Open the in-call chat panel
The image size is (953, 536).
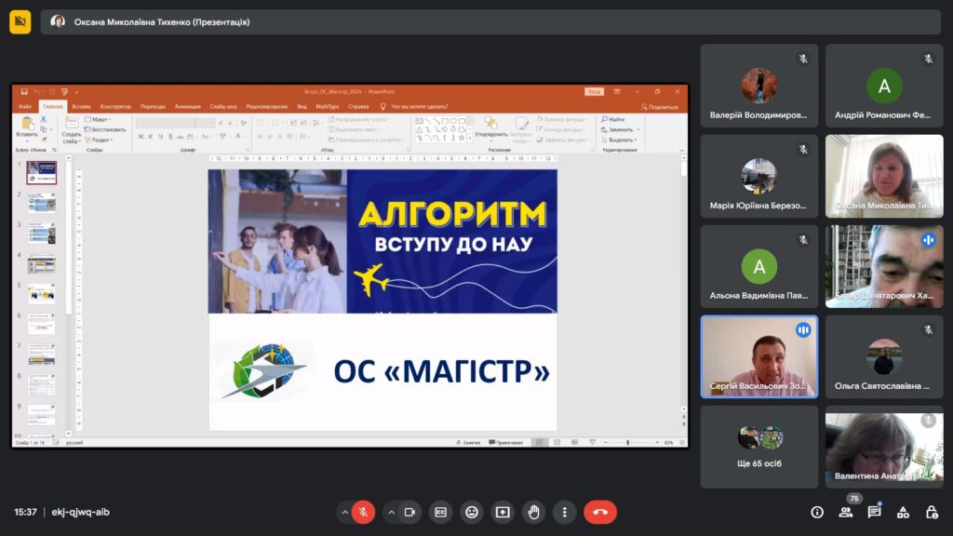874,512
